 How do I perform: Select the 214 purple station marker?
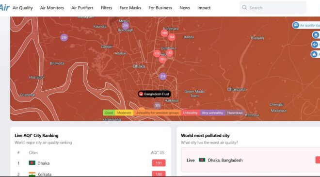pyautogui.click(x=162, y=76)
